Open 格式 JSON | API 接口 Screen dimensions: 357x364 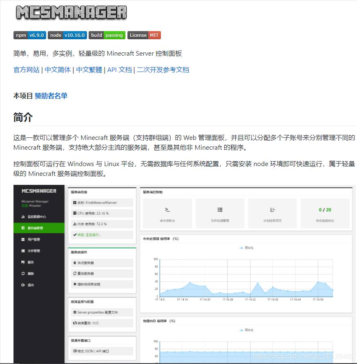pos(102,351)
